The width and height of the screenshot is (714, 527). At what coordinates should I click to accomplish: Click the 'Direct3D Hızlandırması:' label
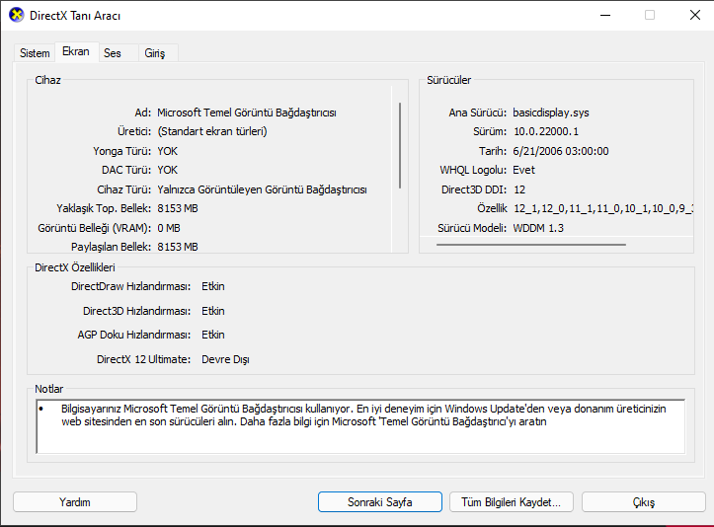point(136,311)
